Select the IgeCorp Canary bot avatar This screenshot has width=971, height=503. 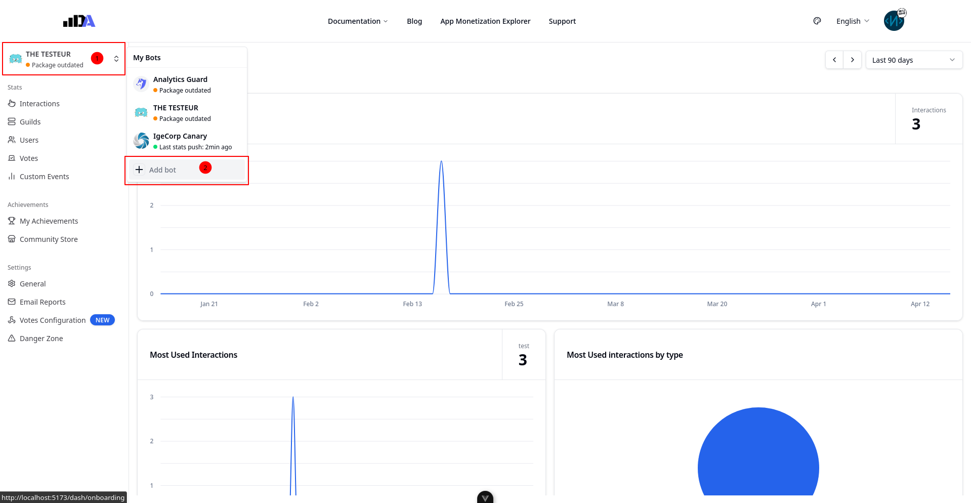click(x=141, y=141)
